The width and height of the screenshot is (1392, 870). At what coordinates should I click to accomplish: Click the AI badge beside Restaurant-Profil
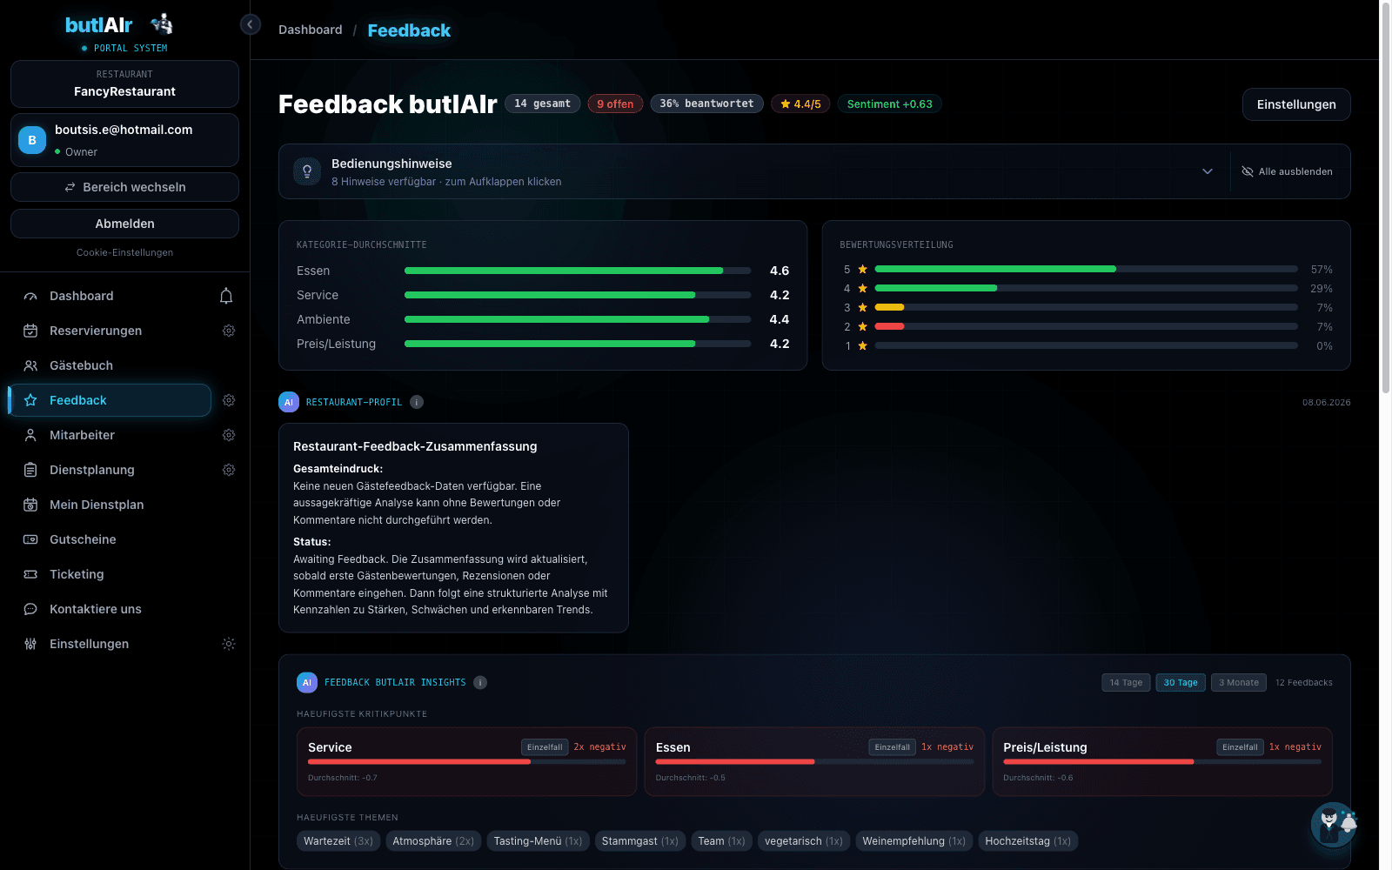[289, 402]
